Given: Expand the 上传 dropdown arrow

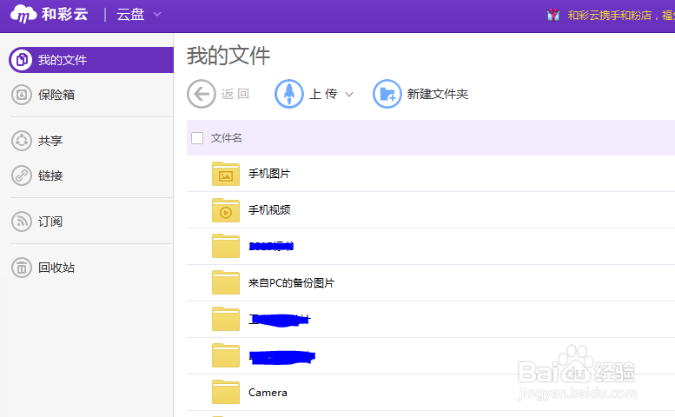Looking at the screenshot, I should [349, 94].
